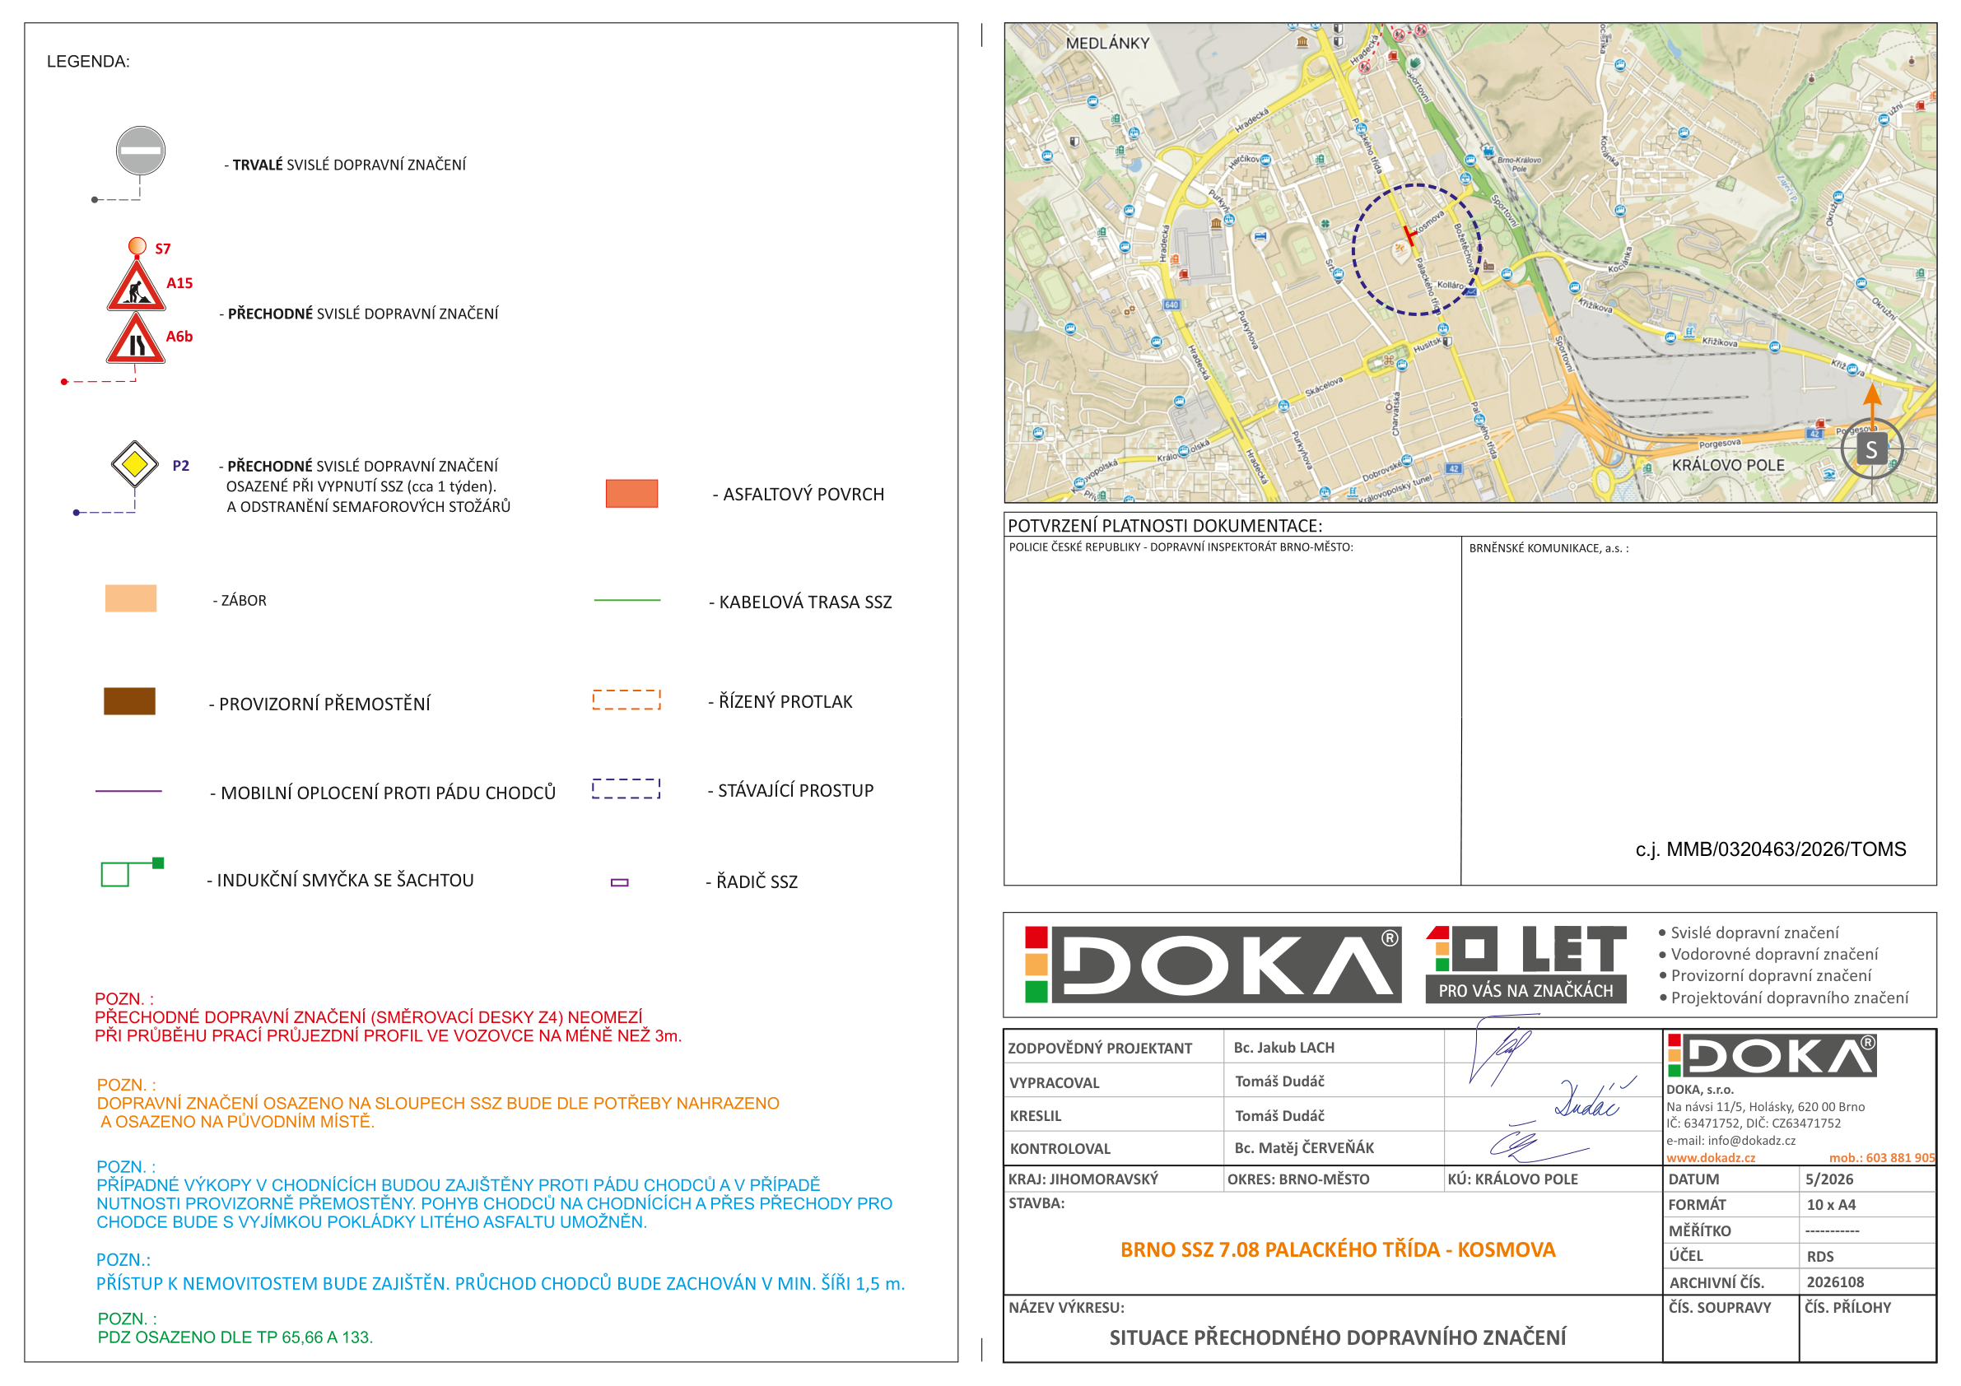This screenshot has width=1961, height=1386.
Task: Click the LEGENDA: heading
Action: pos(88,62)
